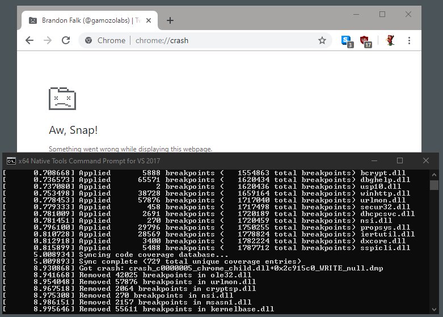Click the 'Got crash' log line

click(x=193, y=268)
